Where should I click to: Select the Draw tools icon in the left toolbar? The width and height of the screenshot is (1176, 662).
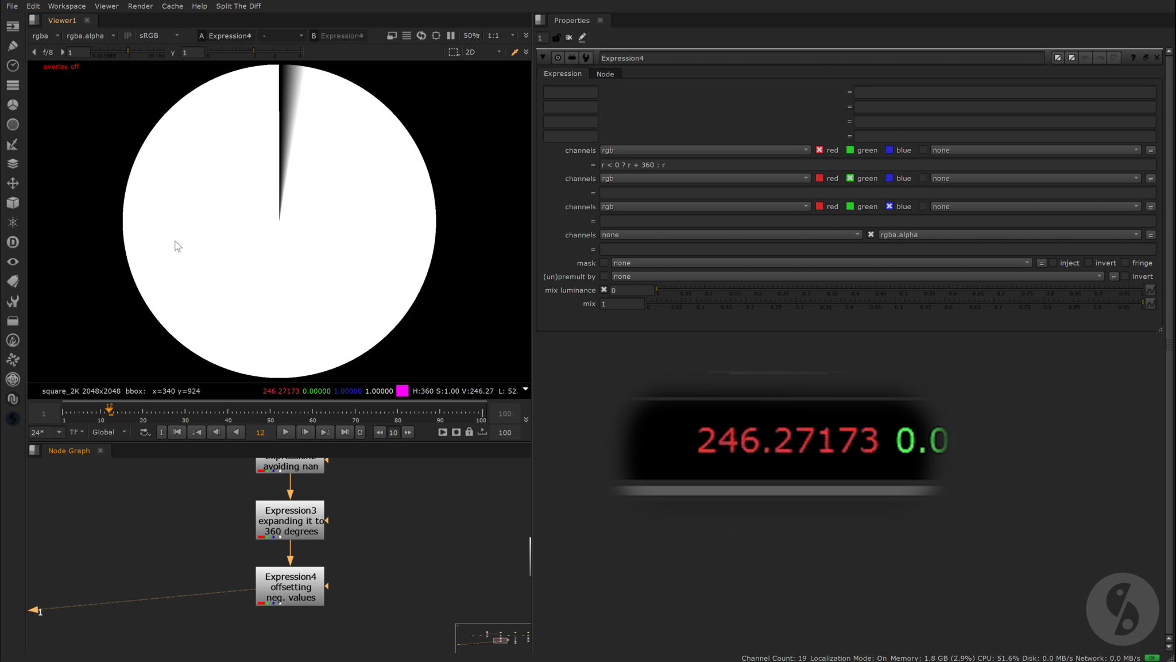pyautogui.click(x=13, y=45)
